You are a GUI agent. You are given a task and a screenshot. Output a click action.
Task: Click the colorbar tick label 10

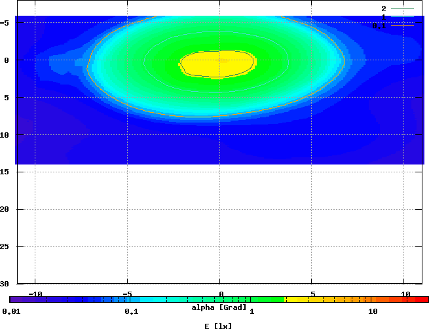point(373,311)
